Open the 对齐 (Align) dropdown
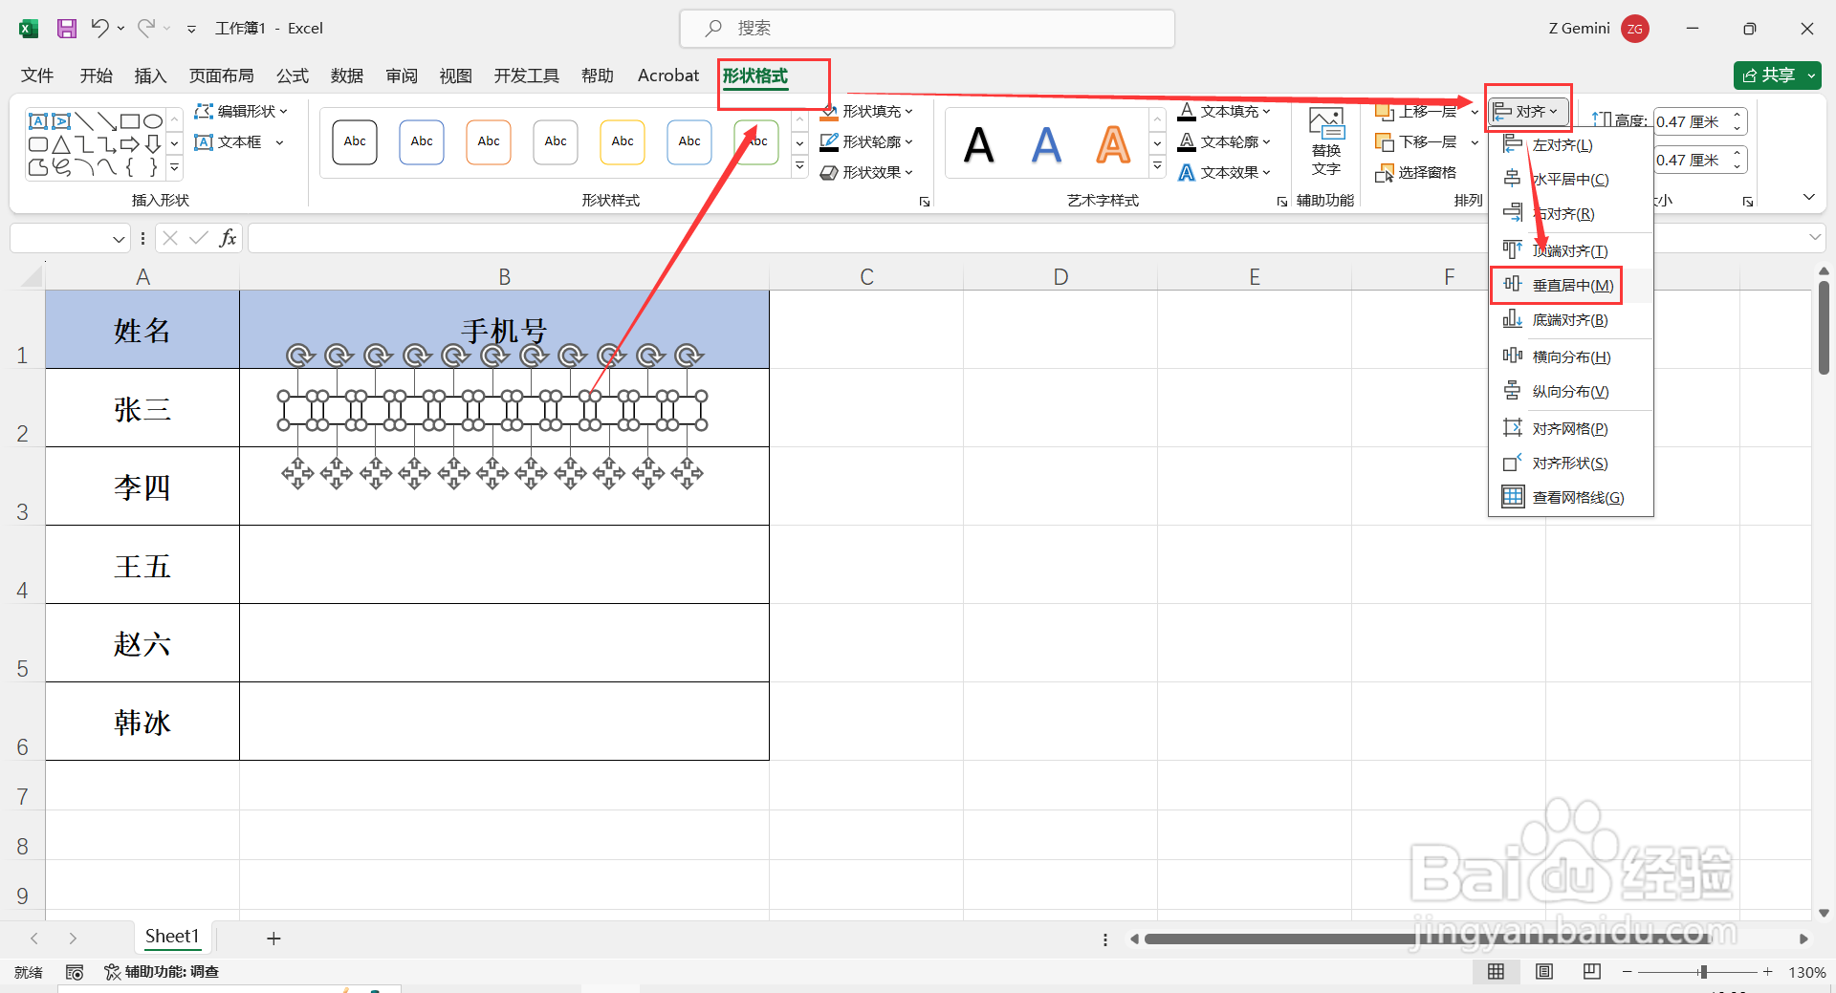 [x=1527, y=110]
